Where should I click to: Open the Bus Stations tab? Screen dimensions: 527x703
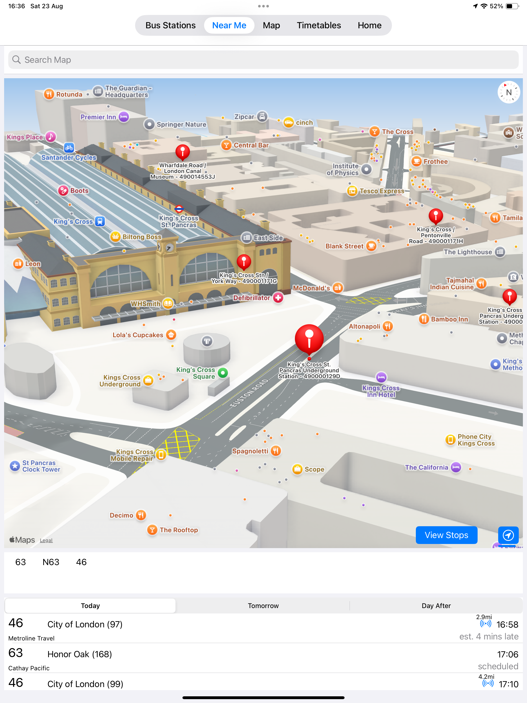pyautogui.click(x=170, y=25)
